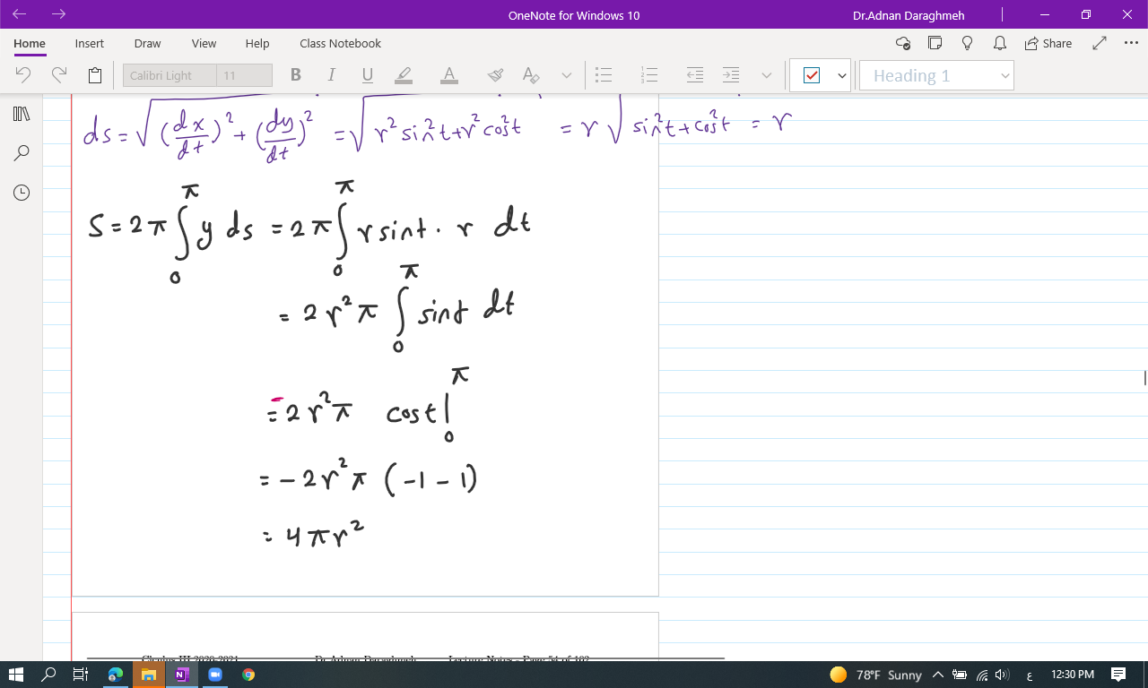Click the Share button
Viewport: 1148px width, 688px height.
pos(1048,43)
